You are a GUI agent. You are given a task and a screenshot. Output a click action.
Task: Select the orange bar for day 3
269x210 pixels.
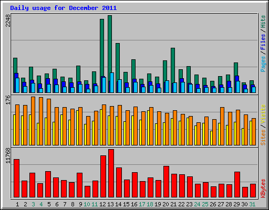[33, 121]
